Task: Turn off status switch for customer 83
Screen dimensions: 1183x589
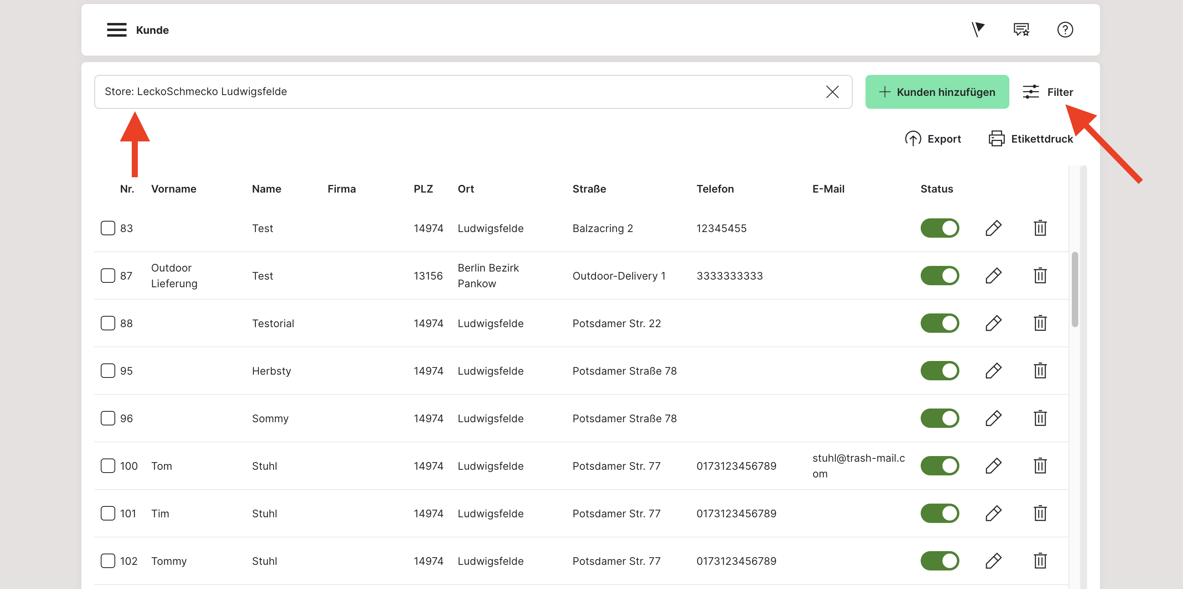Action: [x=940, y=228]
